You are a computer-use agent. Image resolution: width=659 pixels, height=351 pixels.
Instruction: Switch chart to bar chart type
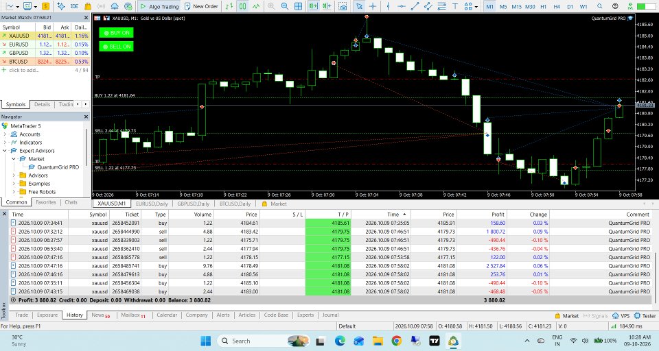229,6
